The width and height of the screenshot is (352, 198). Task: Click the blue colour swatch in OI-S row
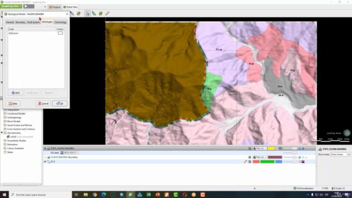[279, 162]
